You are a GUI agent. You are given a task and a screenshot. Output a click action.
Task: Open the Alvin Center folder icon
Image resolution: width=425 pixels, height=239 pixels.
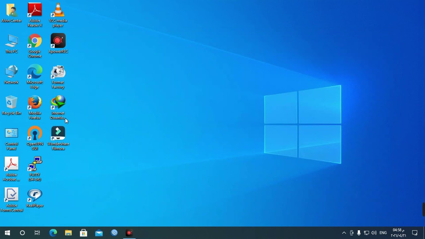(11, 13)
